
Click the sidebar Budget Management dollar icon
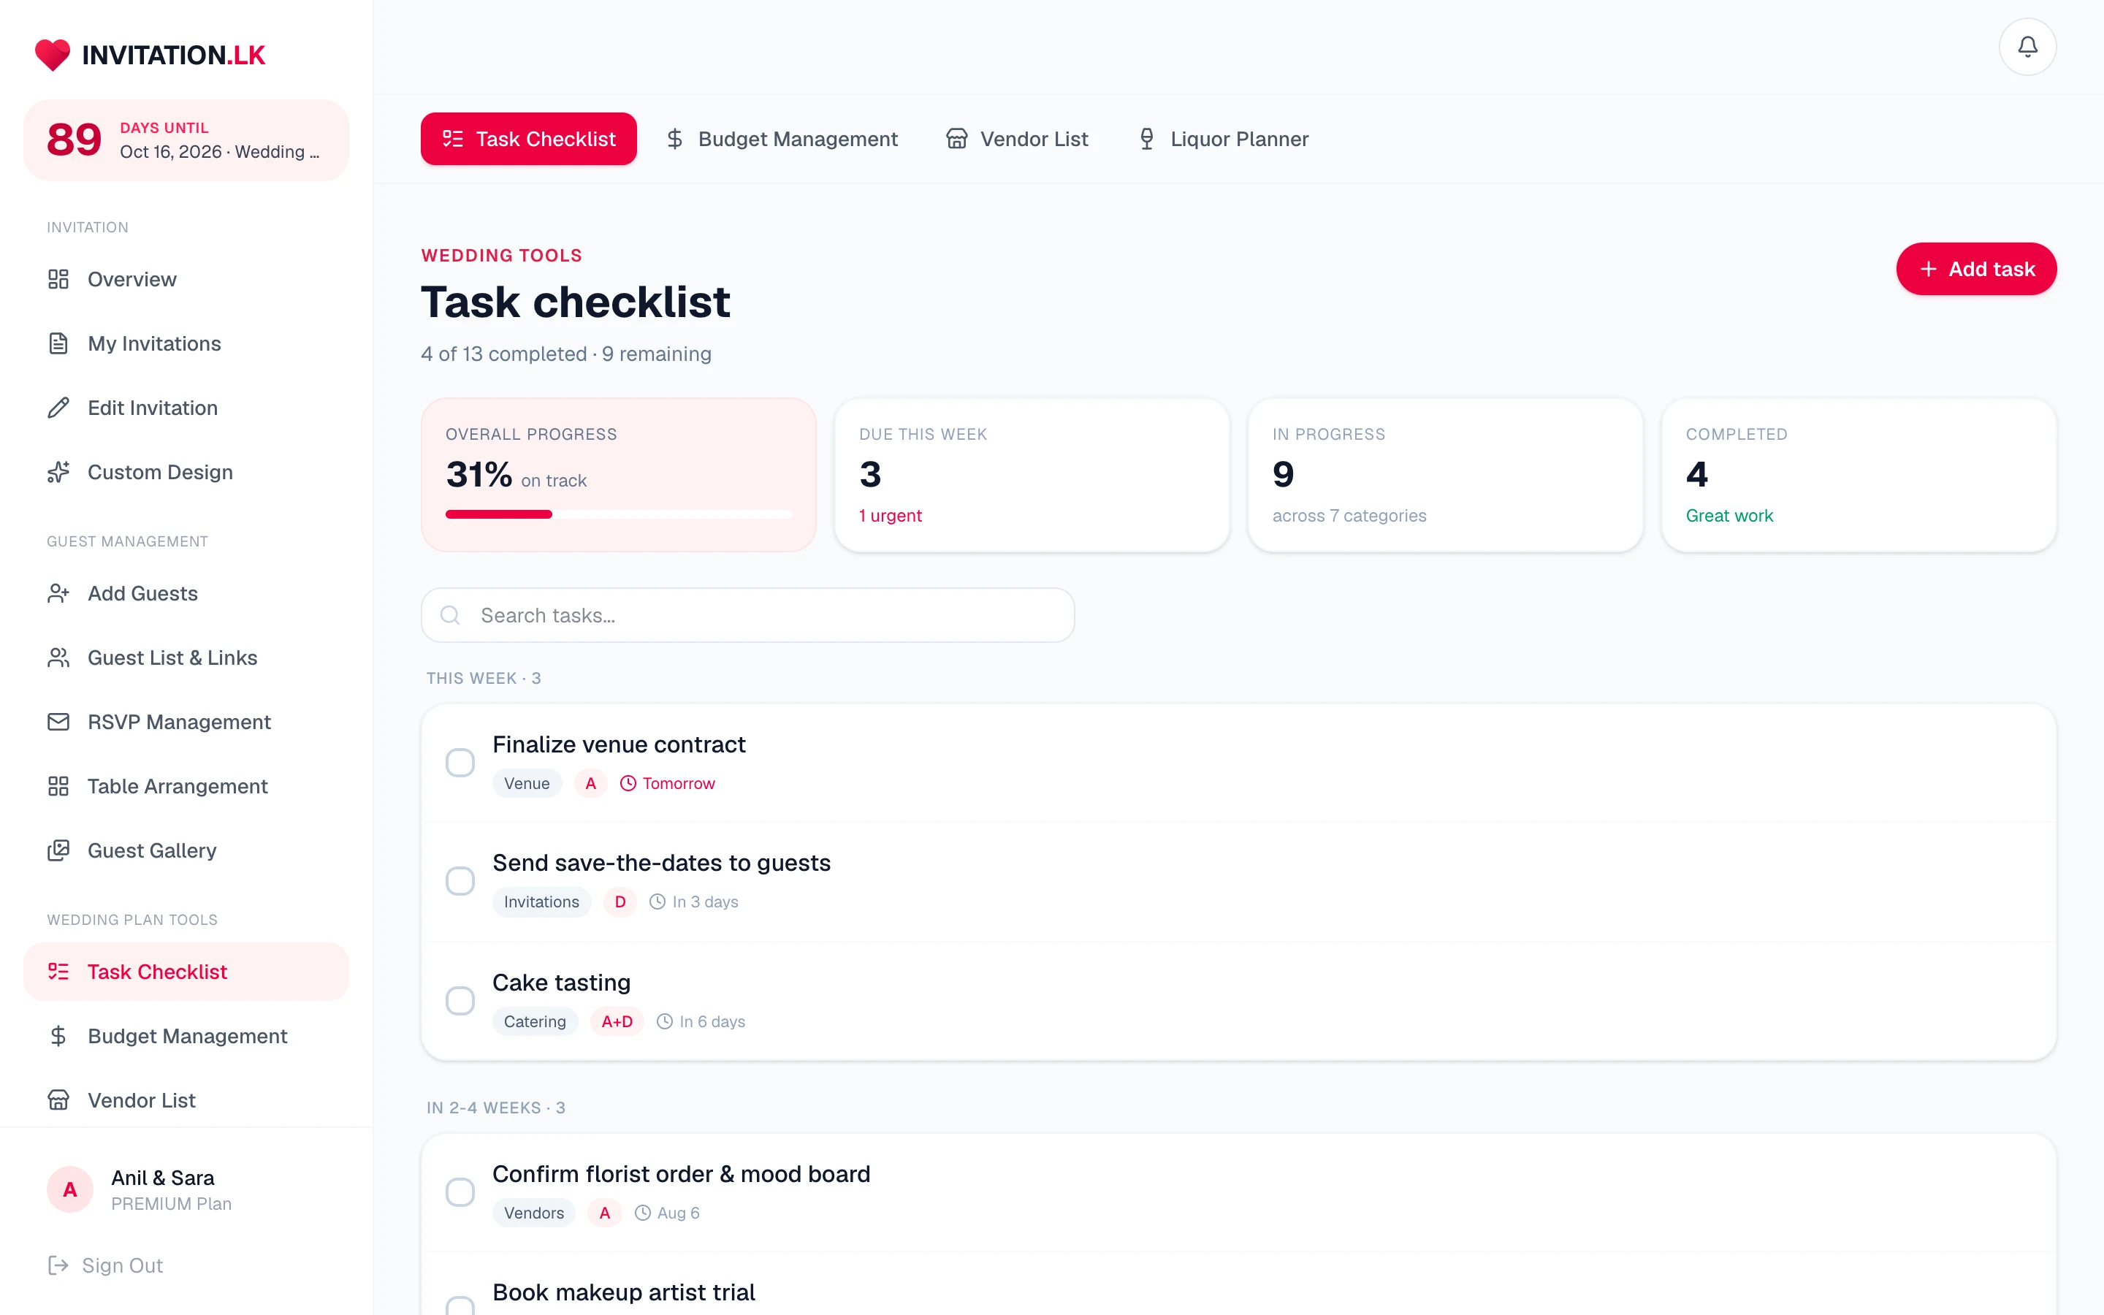(x=58, y=1036)
